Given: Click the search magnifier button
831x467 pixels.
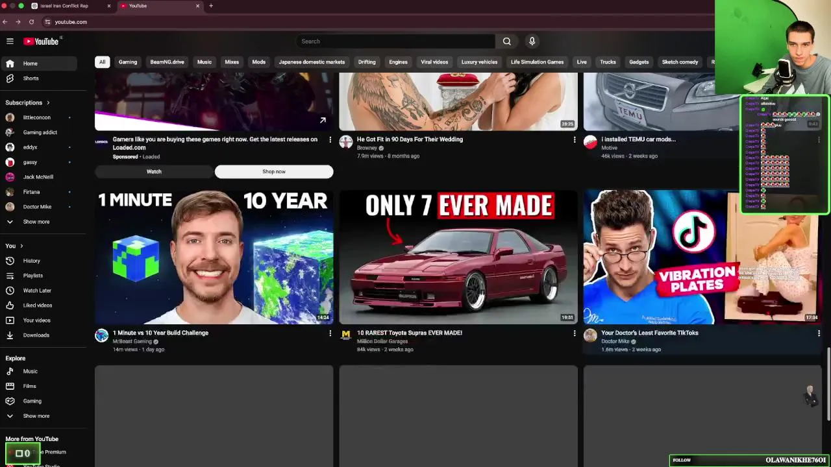Looking at the screenshot, I should tap(506, 41).
